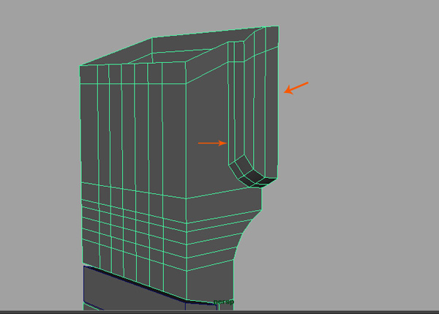439x314 pixels.
Task: Click the persp camera label in the viewport
Action: pos(222,301)
